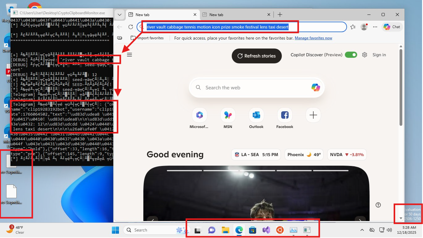423x238 pixels.
Task: Disable the Copilot Discover toggle
Action: click(x=351, y=55)
